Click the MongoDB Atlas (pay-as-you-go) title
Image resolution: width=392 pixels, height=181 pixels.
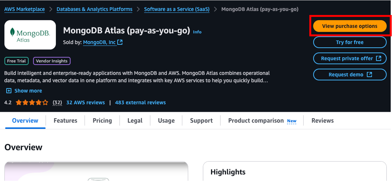point(127,31)
